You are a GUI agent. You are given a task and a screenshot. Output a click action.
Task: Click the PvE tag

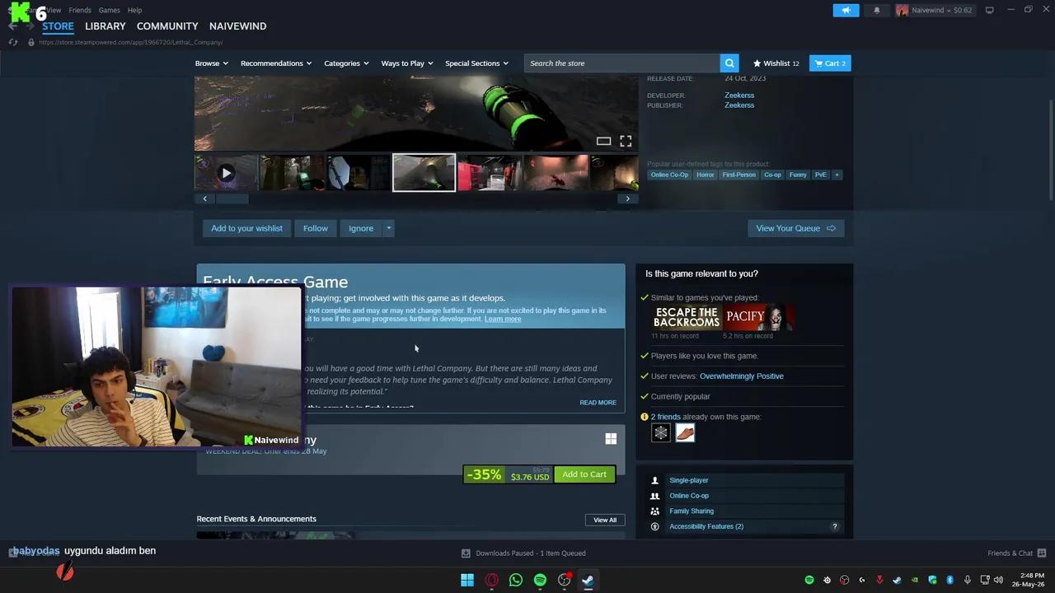820,175
